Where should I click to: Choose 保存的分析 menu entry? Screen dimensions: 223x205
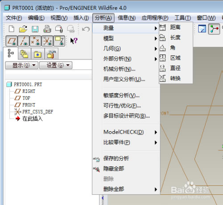click(126, 159)
